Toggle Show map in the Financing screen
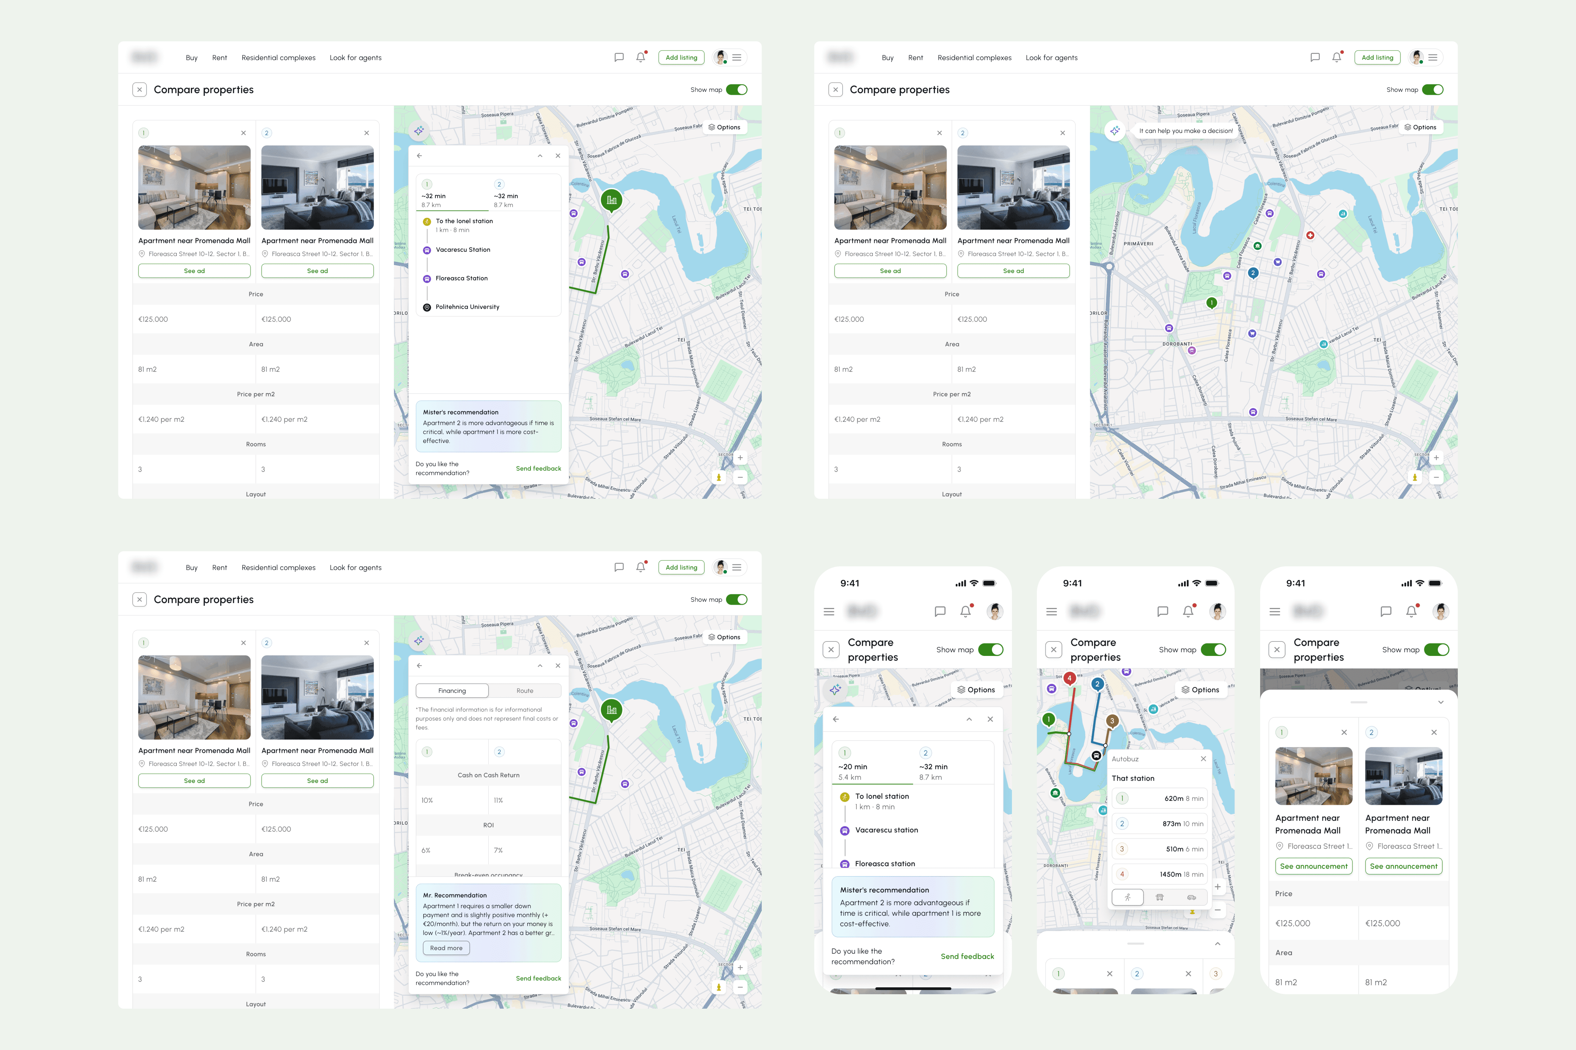1576x1050 pixels. click(736, 599)
